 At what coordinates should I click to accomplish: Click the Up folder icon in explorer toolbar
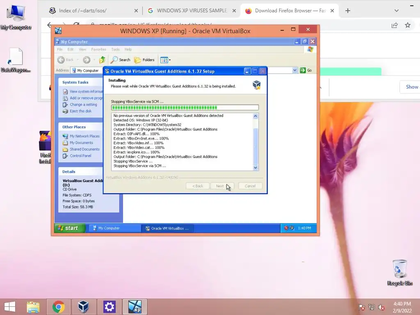point(102,60)
